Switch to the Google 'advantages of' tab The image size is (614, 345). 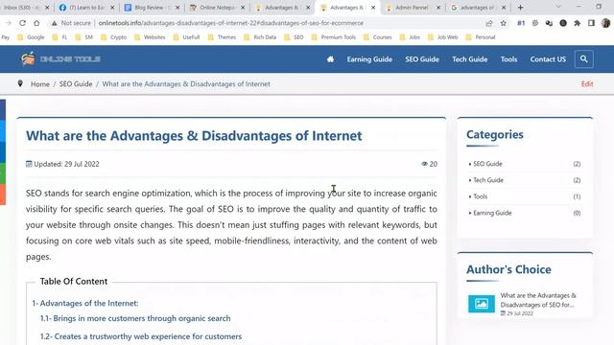(477, 8)
